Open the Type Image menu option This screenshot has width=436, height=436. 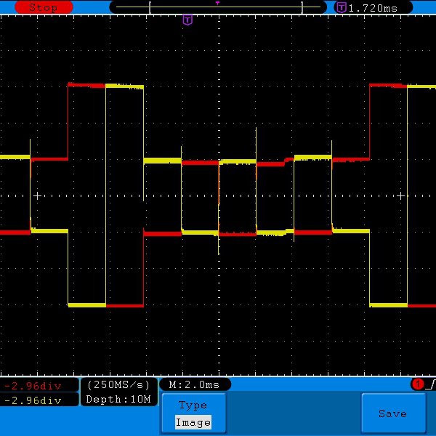[193, 413]
